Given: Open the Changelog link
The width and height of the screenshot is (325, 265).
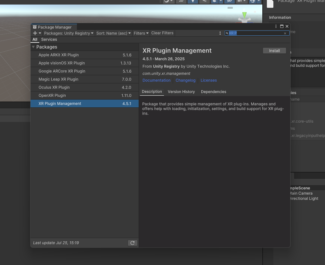Looking at the screenshot, I should click(185, 80).
